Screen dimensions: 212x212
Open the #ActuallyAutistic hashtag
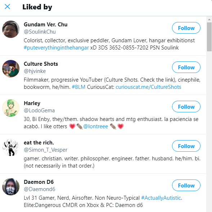pyautogui.click(x=161, y=198)
